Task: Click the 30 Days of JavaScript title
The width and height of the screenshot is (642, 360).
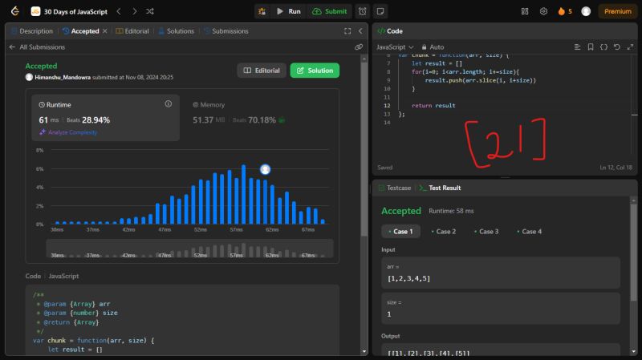Action: click(75, 11)
